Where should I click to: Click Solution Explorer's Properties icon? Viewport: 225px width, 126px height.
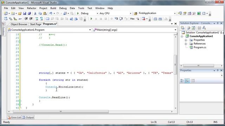[182, 28]
